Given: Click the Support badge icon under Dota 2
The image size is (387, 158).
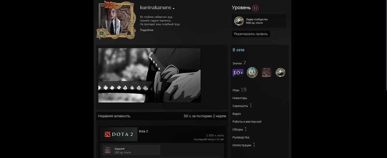Looking at the screenshot, I should click(x=107, y=150).
